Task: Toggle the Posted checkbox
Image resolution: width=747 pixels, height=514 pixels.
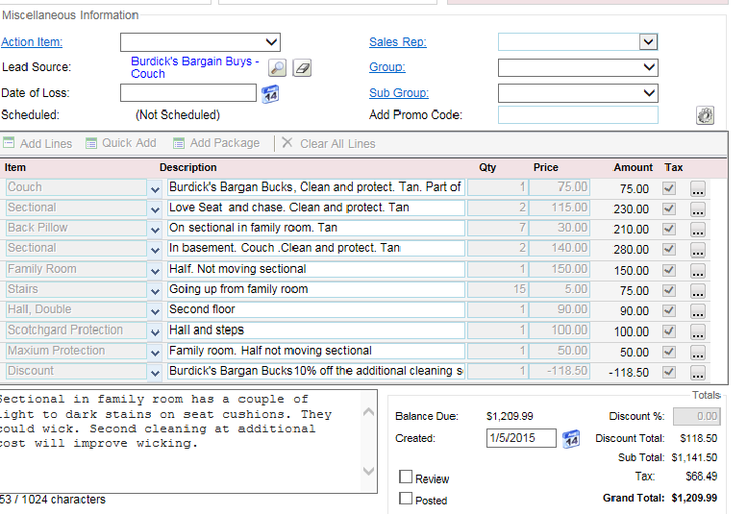Action: pos(406,499)
